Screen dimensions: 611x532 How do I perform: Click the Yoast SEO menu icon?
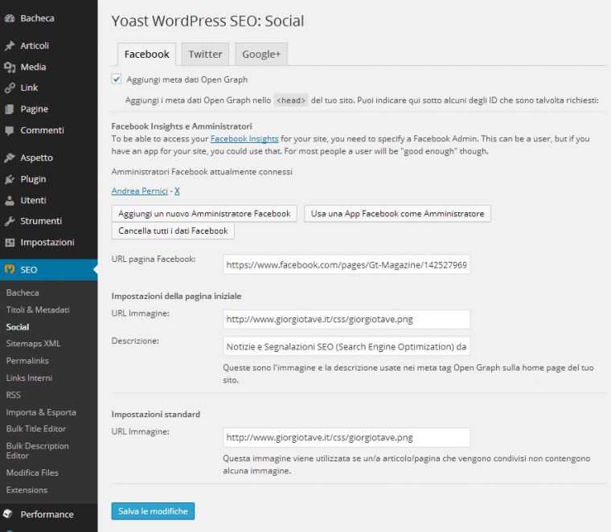(10, 269)
